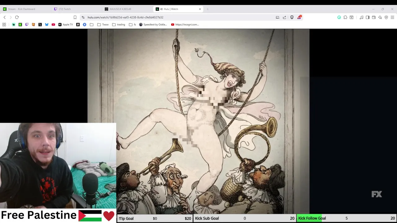This screenshot has height=223, width=397.
Task: Open the browser hamburger menu
Action: pyautogui.click(x=392, y=17)
